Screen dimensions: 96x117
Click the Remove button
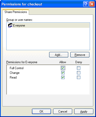pos(80,55)
